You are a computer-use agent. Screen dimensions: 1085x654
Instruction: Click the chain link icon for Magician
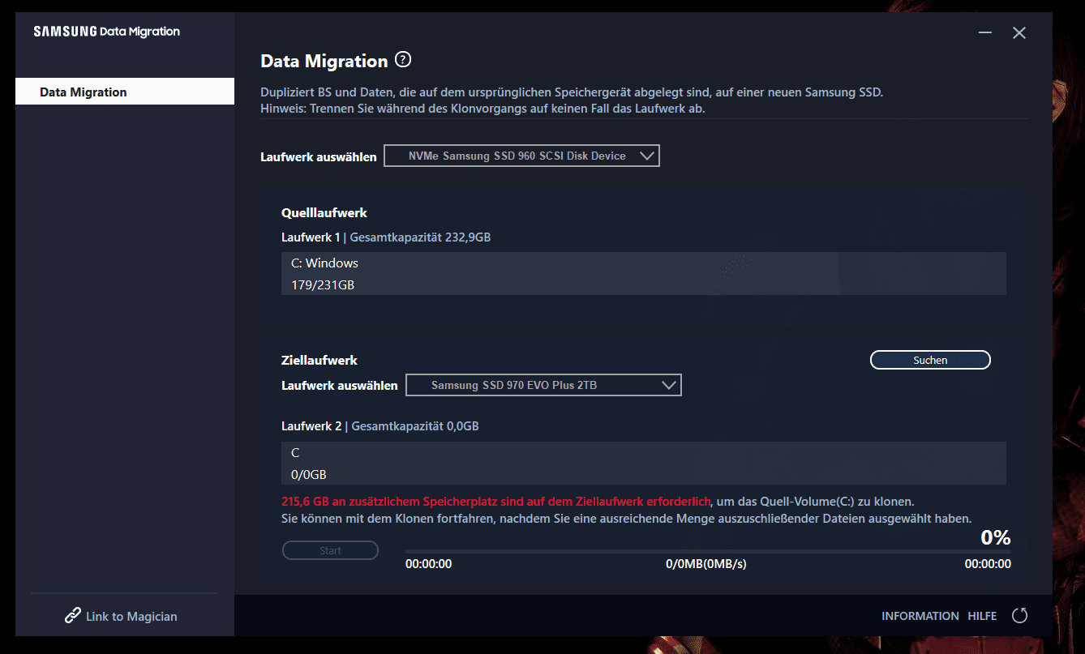73,616
